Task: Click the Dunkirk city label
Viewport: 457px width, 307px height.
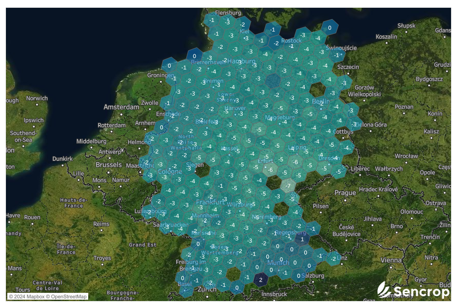Action: [62, 159]
